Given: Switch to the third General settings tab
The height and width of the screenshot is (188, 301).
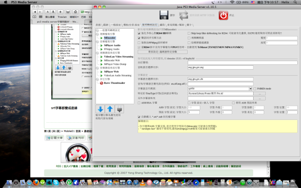Looking at the screenshot, I should [116, 25].
